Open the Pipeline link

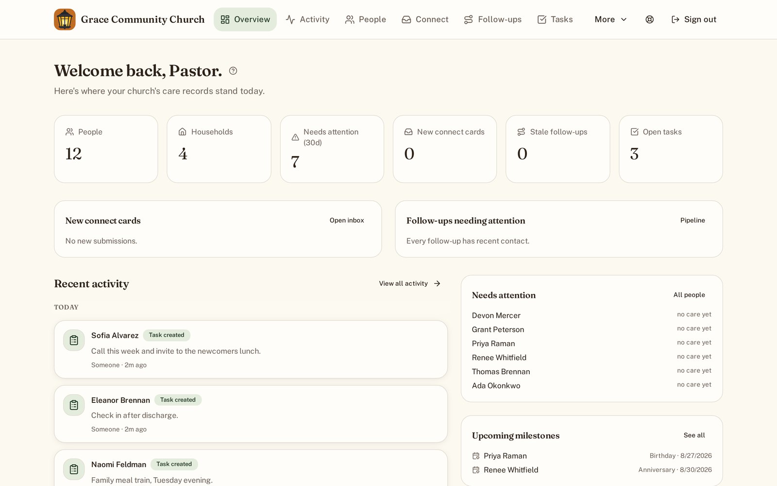click(x=693, y=220)
